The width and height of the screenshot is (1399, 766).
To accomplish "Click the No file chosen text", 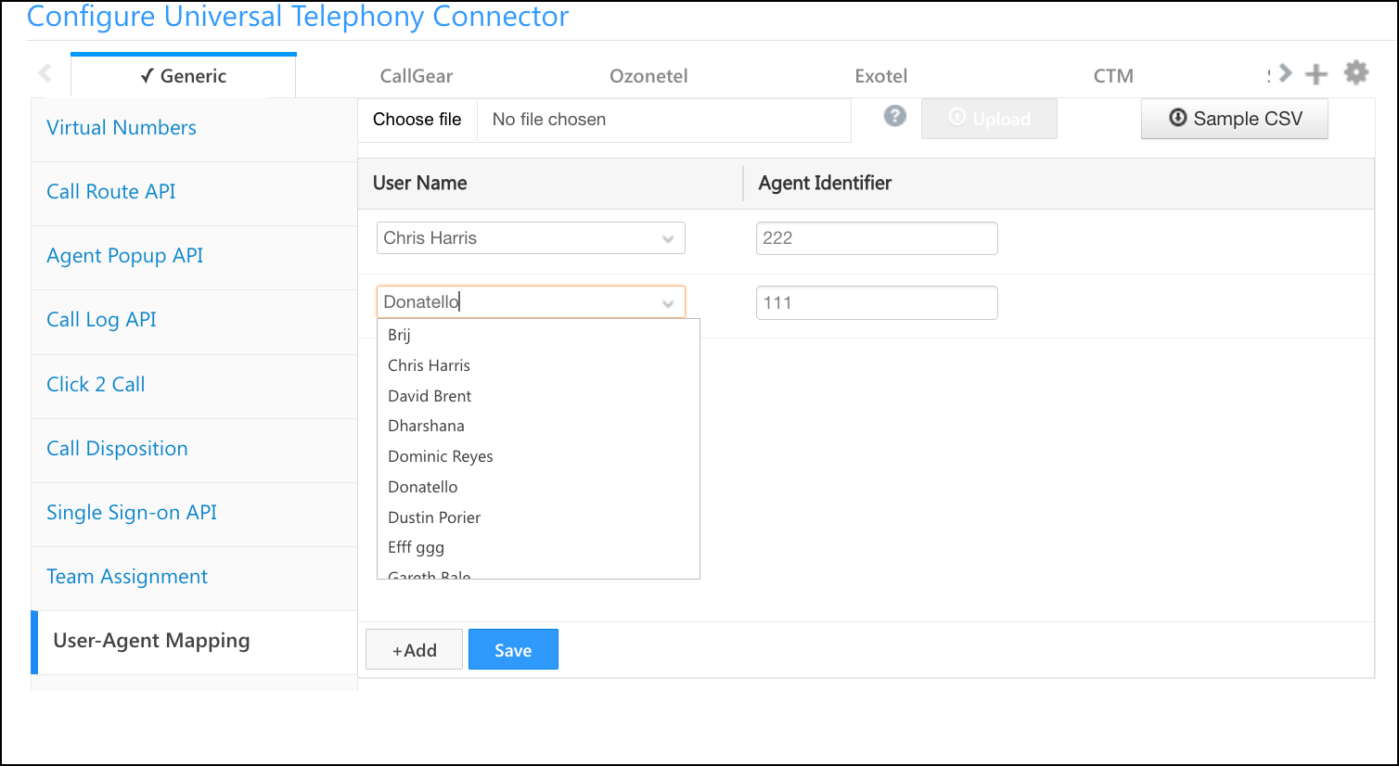I will pyautogui.click(x=549, y=120).
